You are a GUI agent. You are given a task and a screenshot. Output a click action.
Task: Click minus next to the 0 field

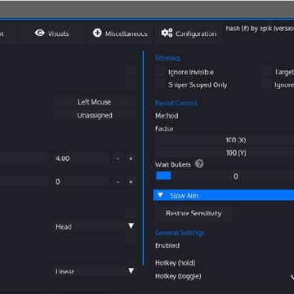pyautogui.click(x=118, y=181)
